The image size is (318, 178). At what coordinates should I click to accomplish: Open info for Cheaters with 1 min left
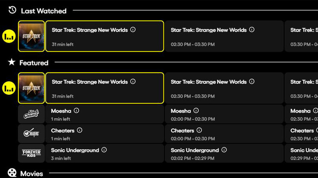[x=79, y=130]
